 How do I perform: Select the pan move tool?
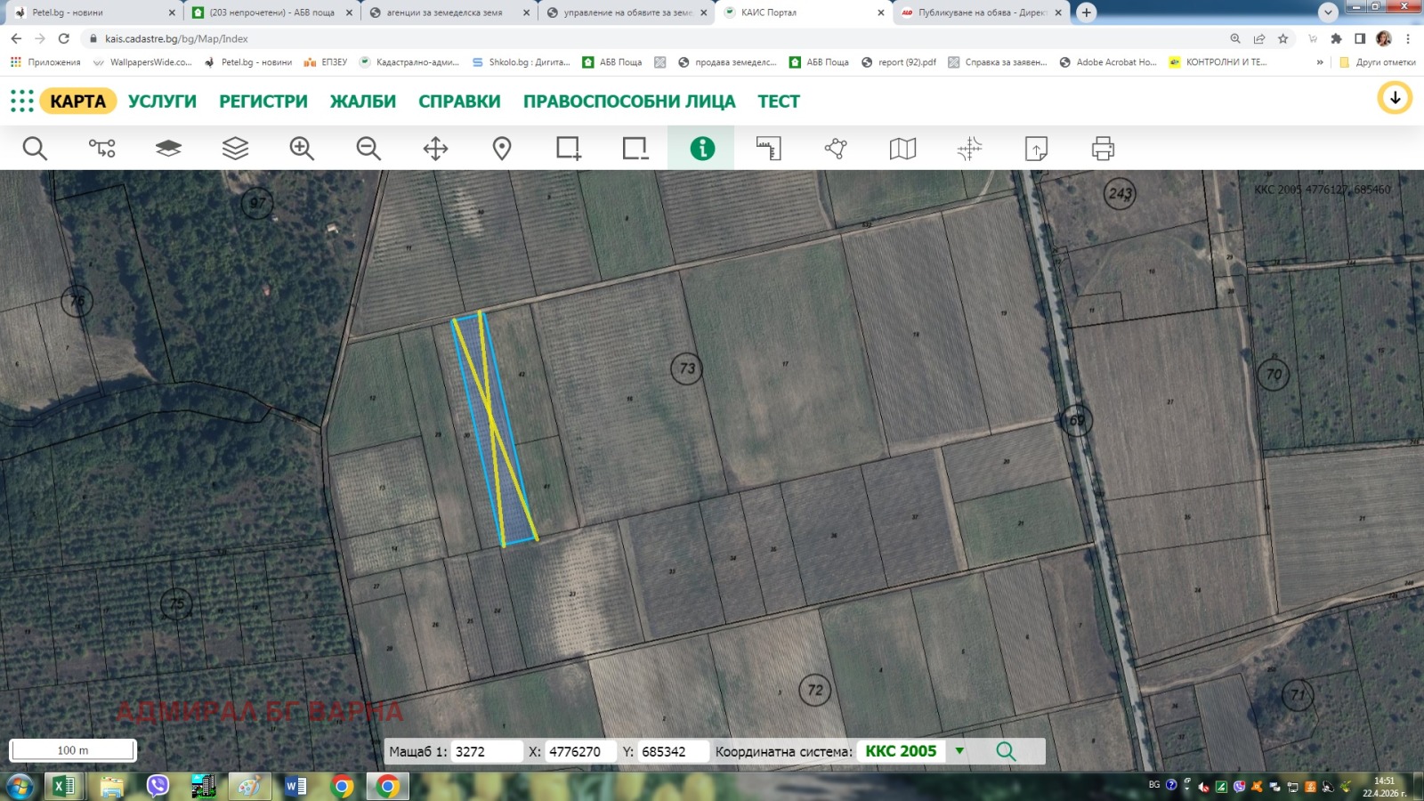pos(435,148)
